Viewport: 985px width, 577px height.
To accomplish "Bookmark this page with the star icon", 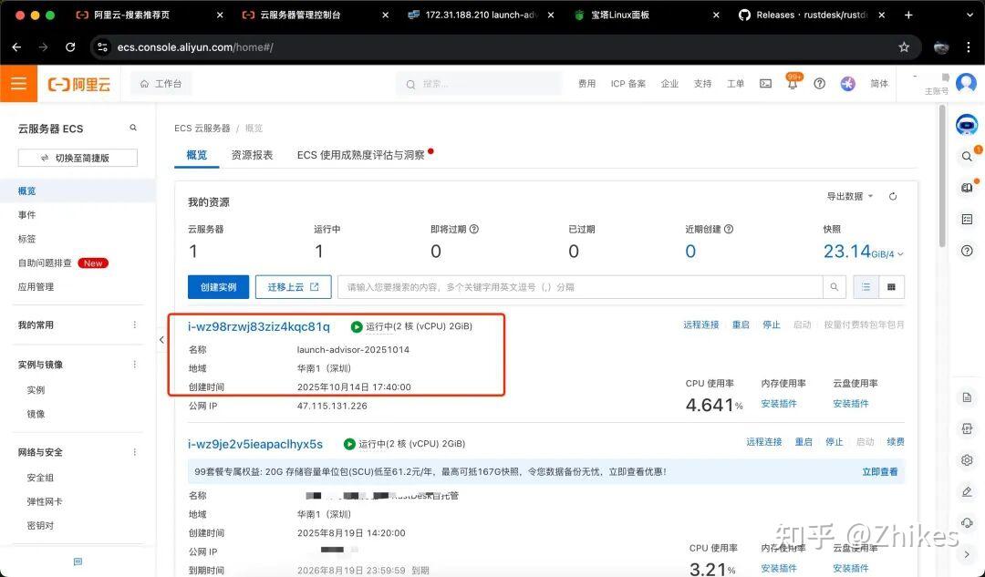I will 904,47.
